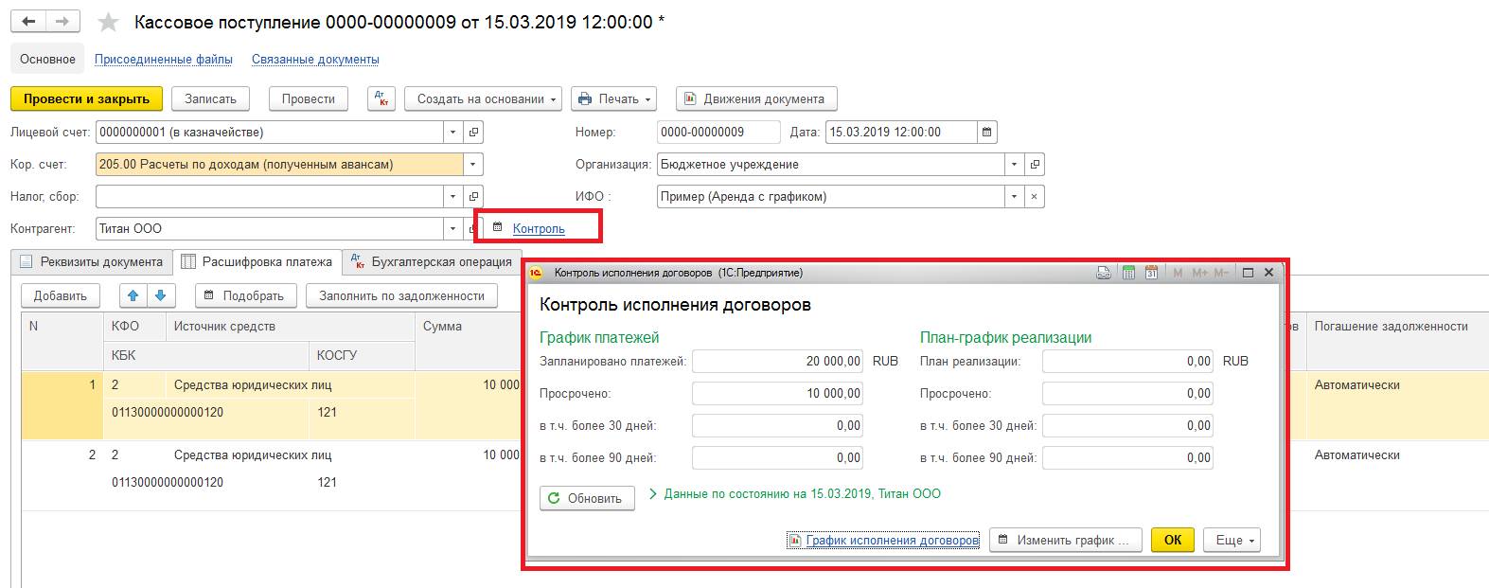The height and width of the screenshot is (588, 1489).
Task: Click the print icon in dialog title bar
Action: (1103, 273)
